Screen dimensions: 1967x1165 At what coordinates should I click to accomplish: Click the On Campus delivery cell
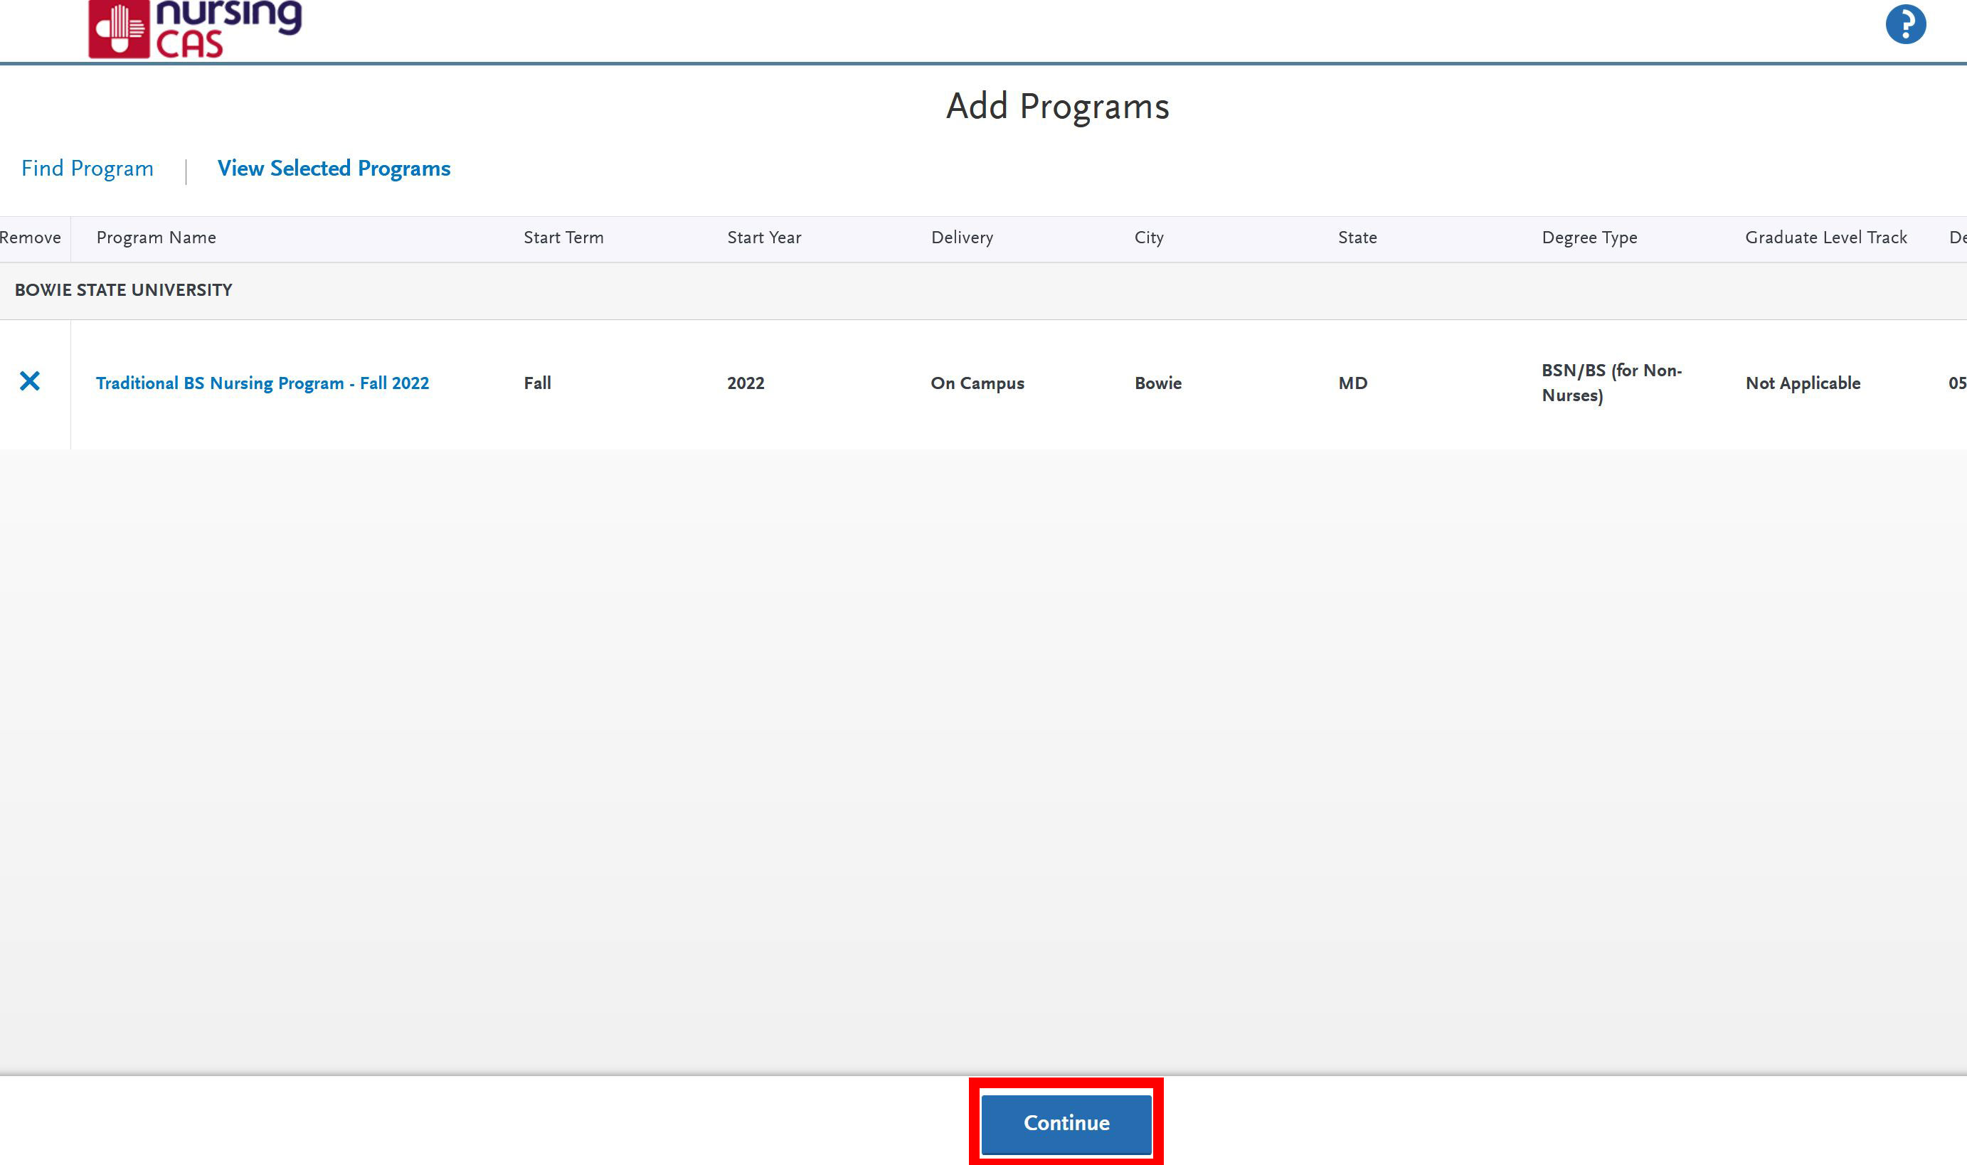pyautogui.click(x=977, y=383)
